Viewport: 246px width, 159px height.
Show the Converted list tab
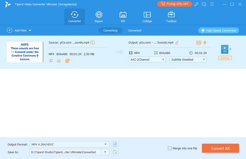(x=134, y=30)
